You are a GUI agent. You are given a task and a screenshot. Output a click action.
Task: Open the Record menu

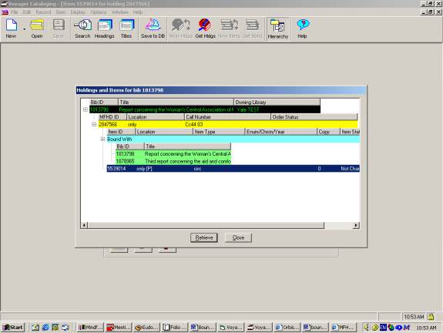(x=43, y=12)
